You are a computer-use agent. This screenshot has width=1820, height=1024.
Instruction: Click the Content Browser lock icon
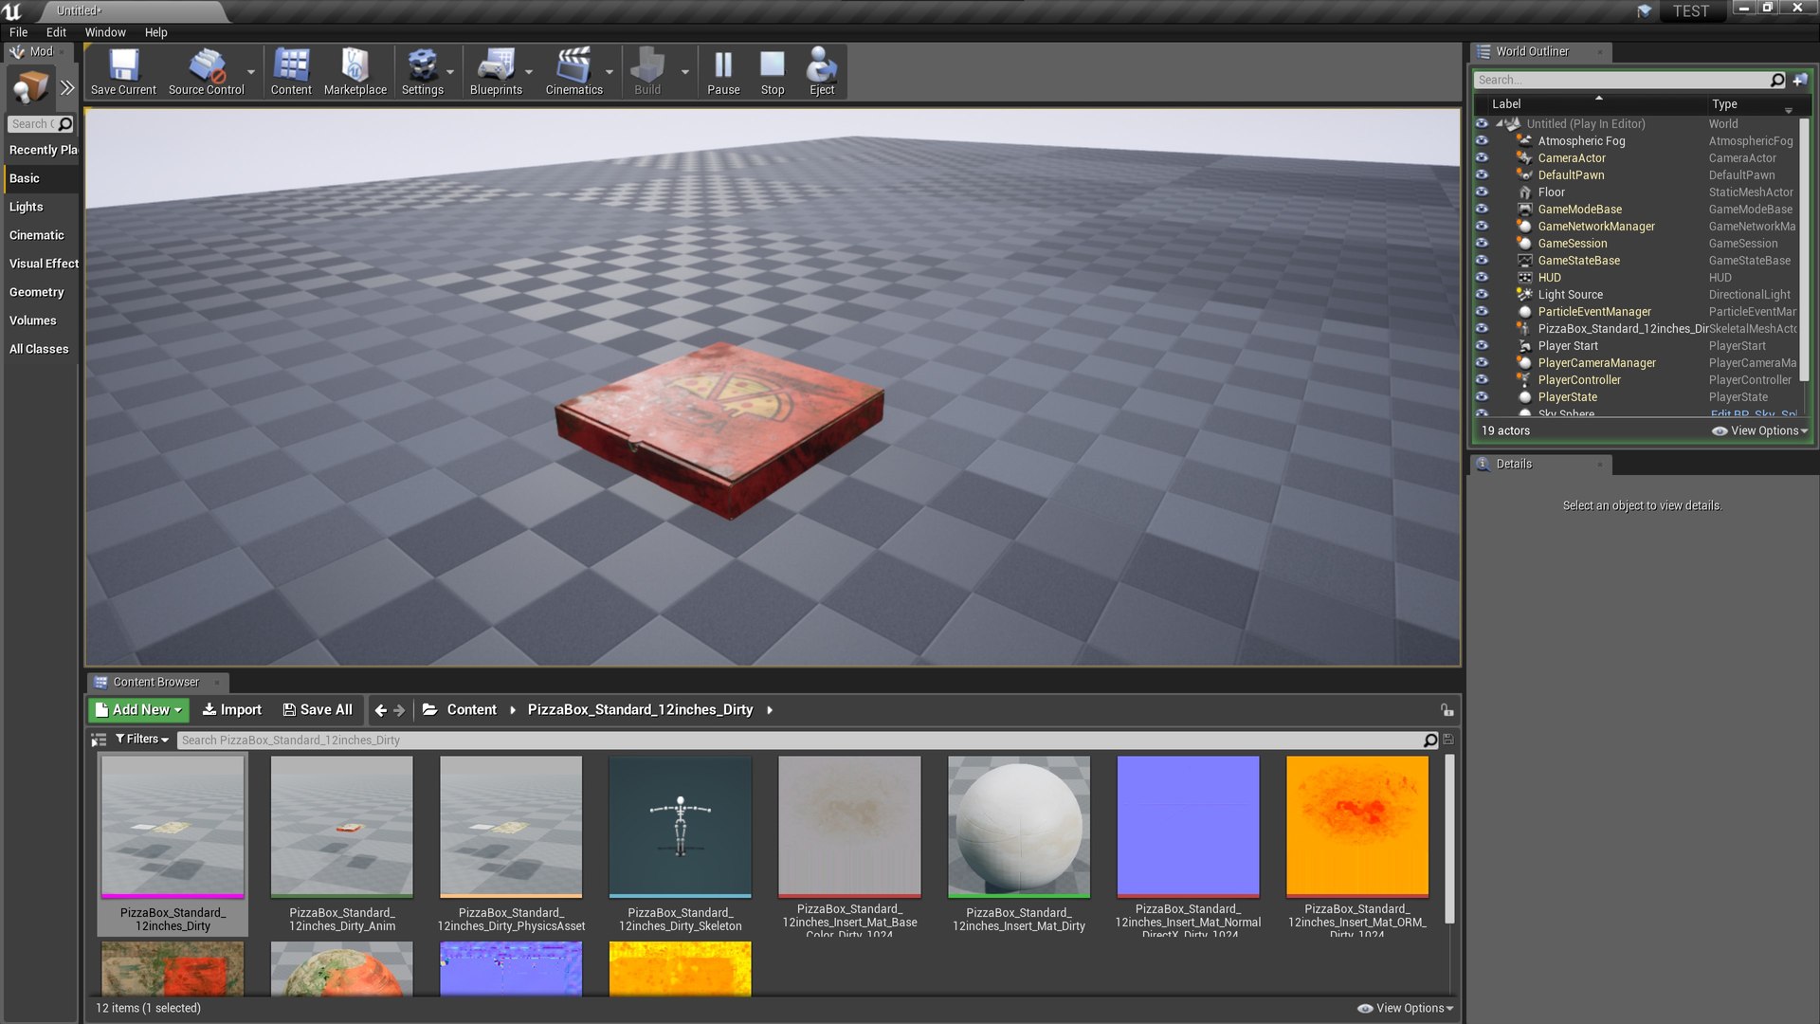[x=1447, y=710]
